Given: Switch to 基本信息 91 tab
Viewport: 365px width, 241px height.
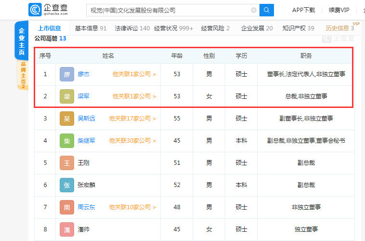Looking at the screenshot, I should click(x=91, y=28).
